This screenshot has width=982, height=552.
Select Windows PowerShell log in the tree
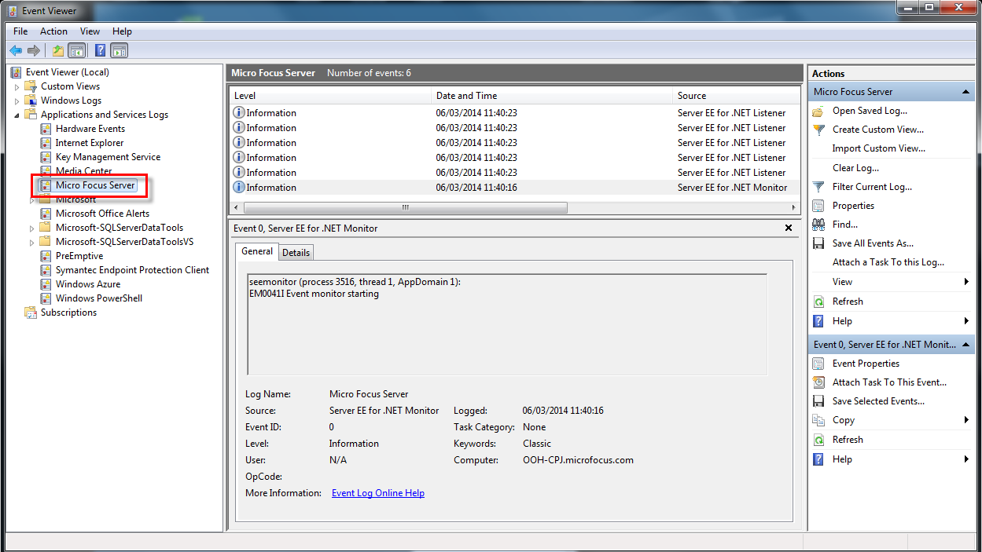tap(98, 298)
